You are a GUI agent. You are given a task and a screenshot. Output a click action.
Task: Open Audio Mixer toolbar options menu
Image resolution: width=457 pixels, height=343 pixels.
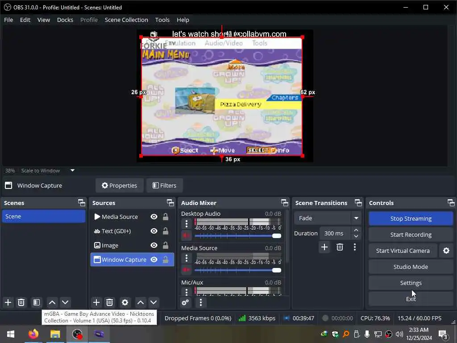pyautogui.click(x=200, y=302)
